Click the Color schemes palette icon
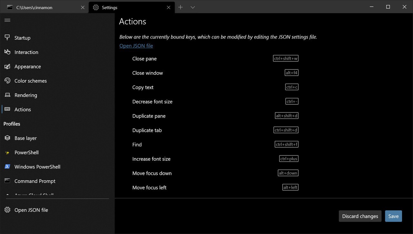This screenshot has width=413, height=234. click(7, 81)
